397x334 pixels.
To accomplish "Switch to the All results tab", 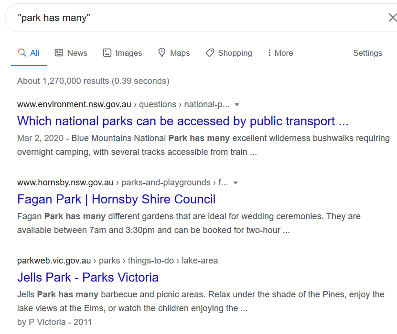I will point(29,53).
